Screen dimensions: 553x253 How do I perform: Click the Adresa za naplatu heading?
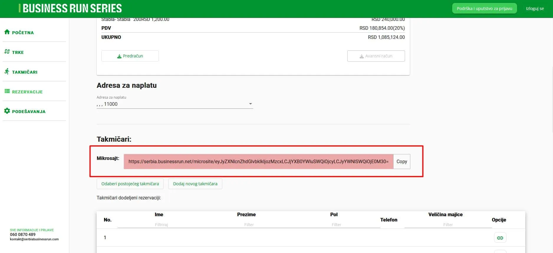pos(126,85)
